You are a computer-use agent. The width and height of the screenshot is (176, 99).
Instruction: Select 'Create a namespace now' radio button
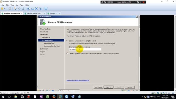(67, 41)
